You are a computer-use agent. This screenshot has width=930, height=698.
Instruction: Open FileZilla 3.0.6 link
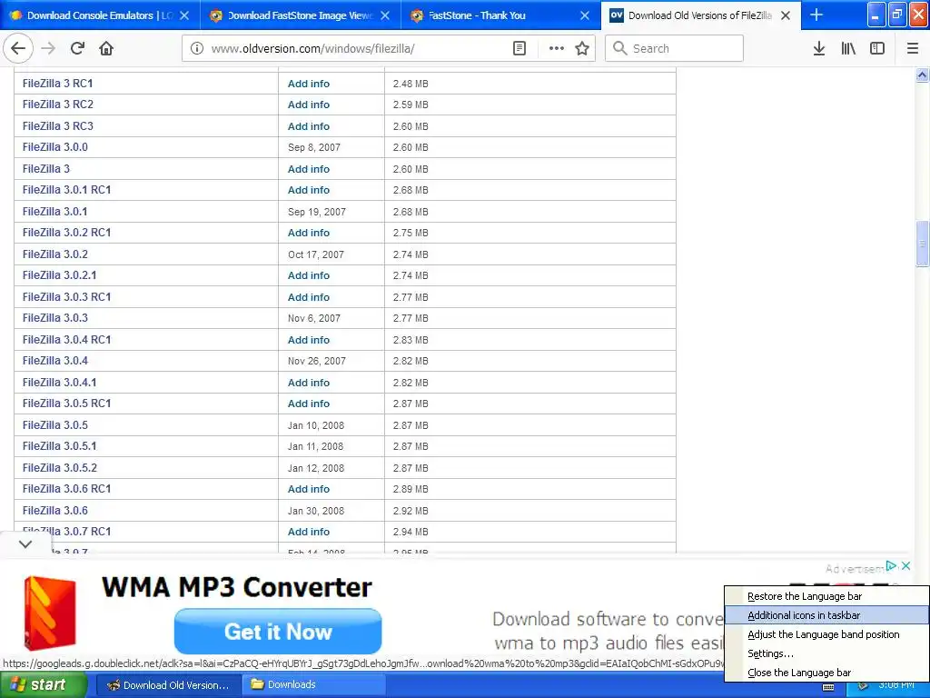coord(55,511)
